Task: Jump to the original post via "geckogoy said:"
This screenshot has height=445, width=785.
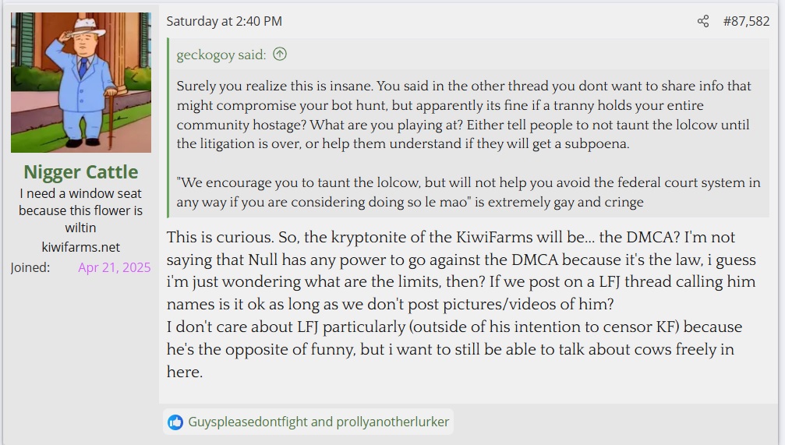Action: point(221,55)
